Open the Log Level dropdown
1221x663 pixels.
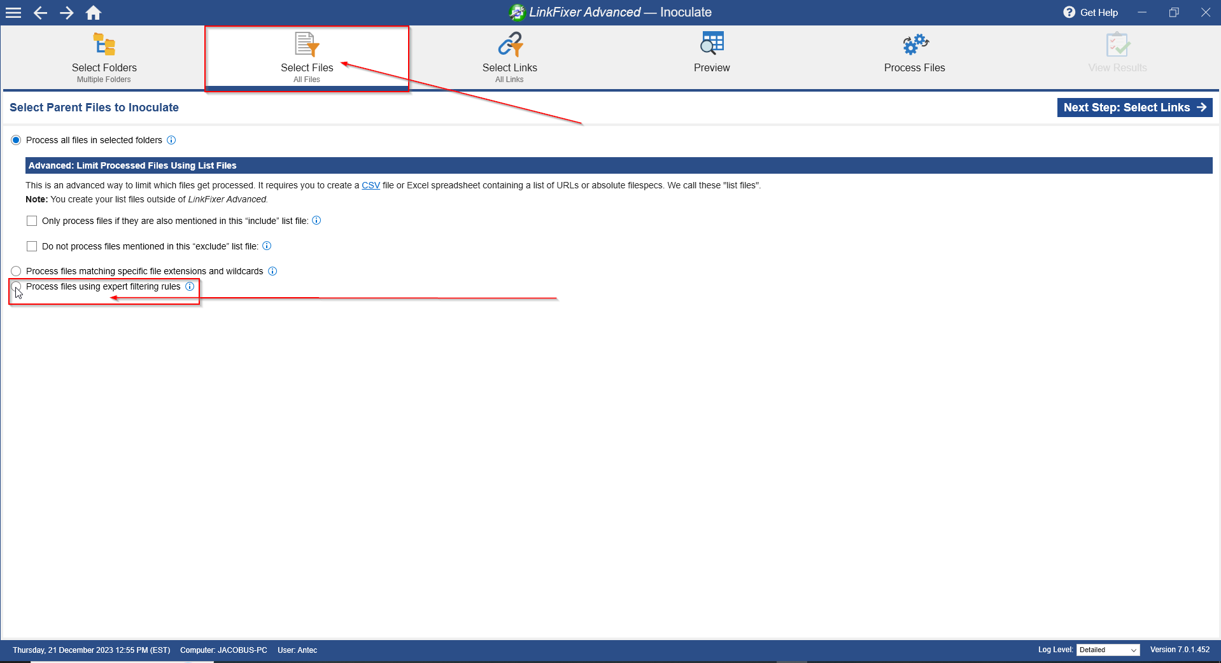1108,650
